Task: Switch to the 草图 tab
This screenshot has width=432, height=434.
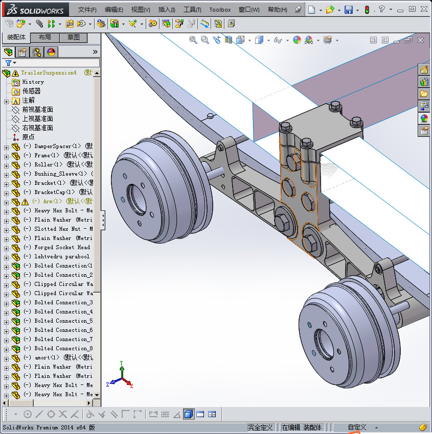Action: coord(74,37)
